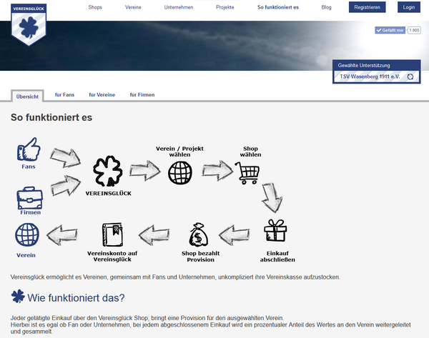Open the Blog menu item
The width and height of the screenshot is (429, 338).
(327, 7)
